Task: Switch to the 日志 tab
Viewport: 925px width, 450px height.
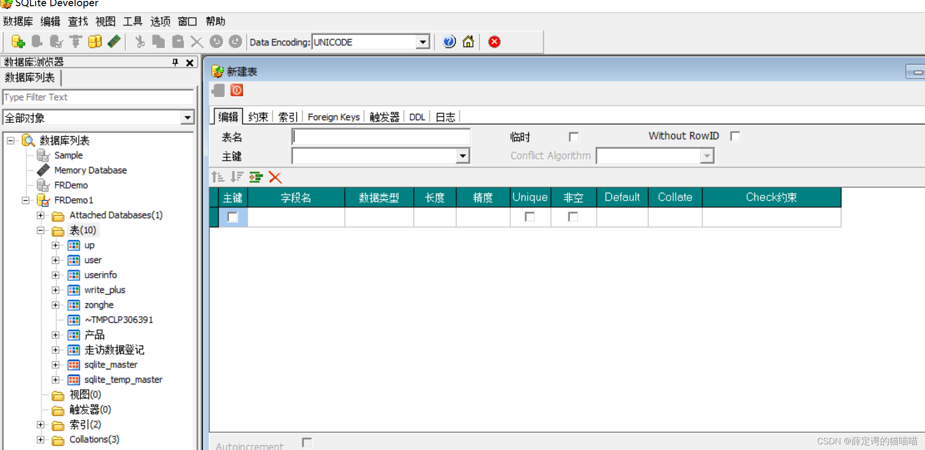Action: click(445, 117)
